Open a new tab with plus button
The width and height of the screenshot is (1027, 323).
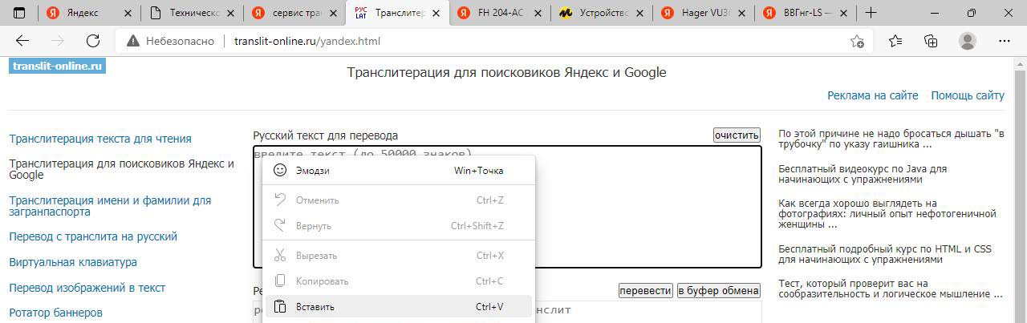(871, 13)
